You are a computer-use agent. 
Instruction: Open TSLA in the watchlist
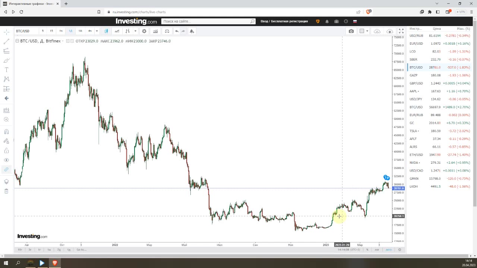coord(439,131)
